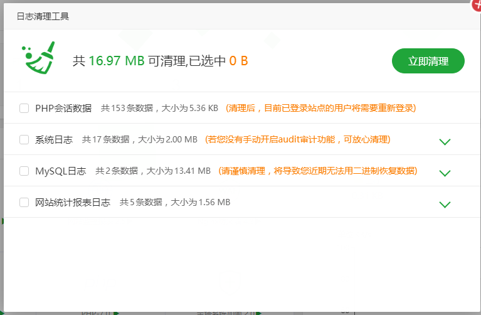Expand the 网站统计报表日志 chevron

tap(445, 205)
